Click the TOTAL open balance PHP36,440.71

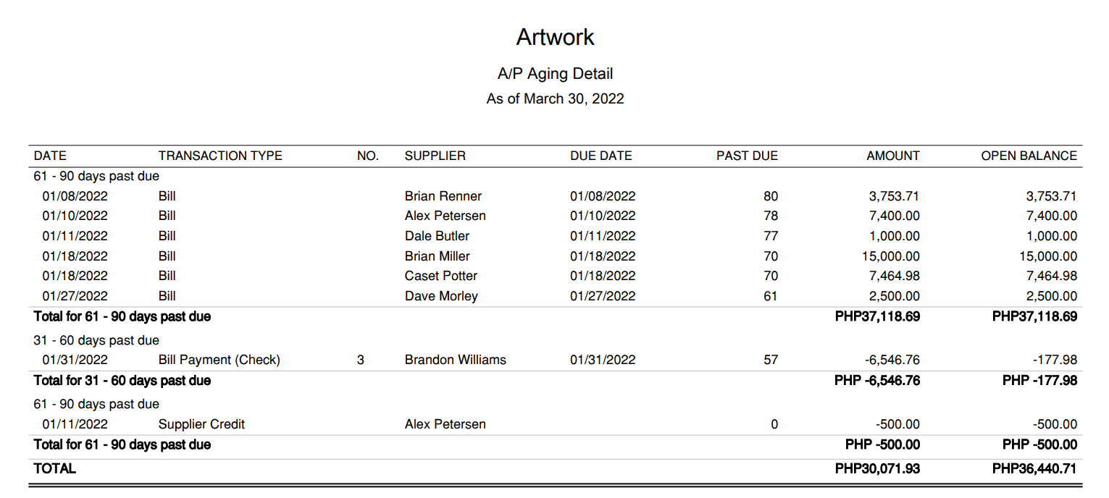[x=1034, y=469]
